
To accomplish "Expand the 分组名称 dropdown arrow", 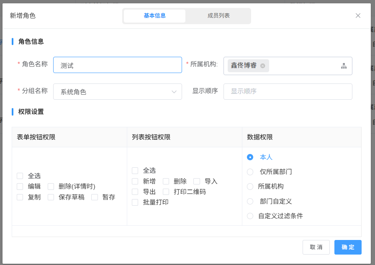I will pos(174,92).
